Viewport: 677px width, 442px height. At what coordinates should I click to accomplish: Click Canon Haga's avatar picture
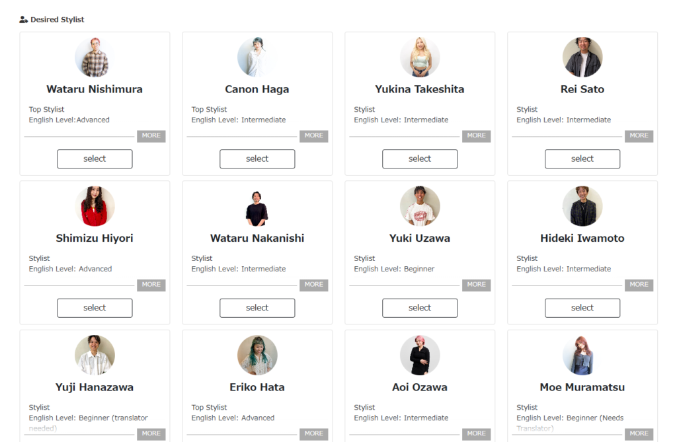click(x=257, y=57)
